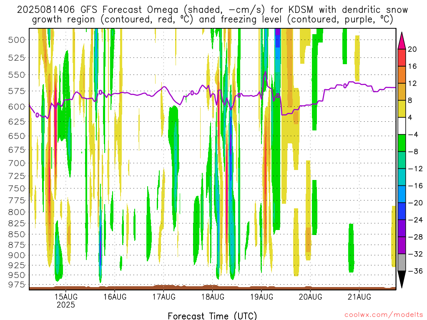The image size is (427, 320).
Task: Click the coolwx.com/modelts watermark link text
Action: pos(384,315)
